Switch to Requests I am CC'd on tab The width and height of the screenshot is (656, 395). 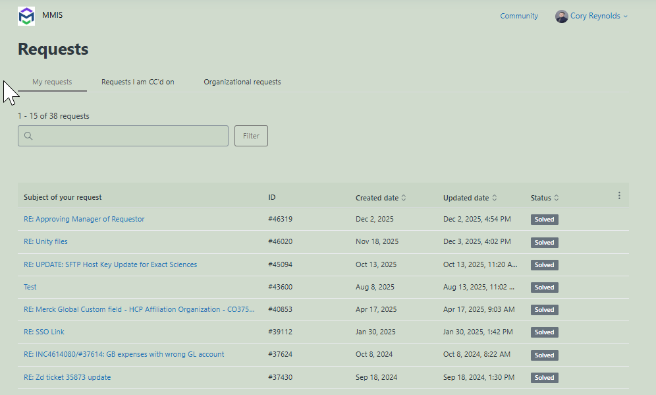click(138, 82)
